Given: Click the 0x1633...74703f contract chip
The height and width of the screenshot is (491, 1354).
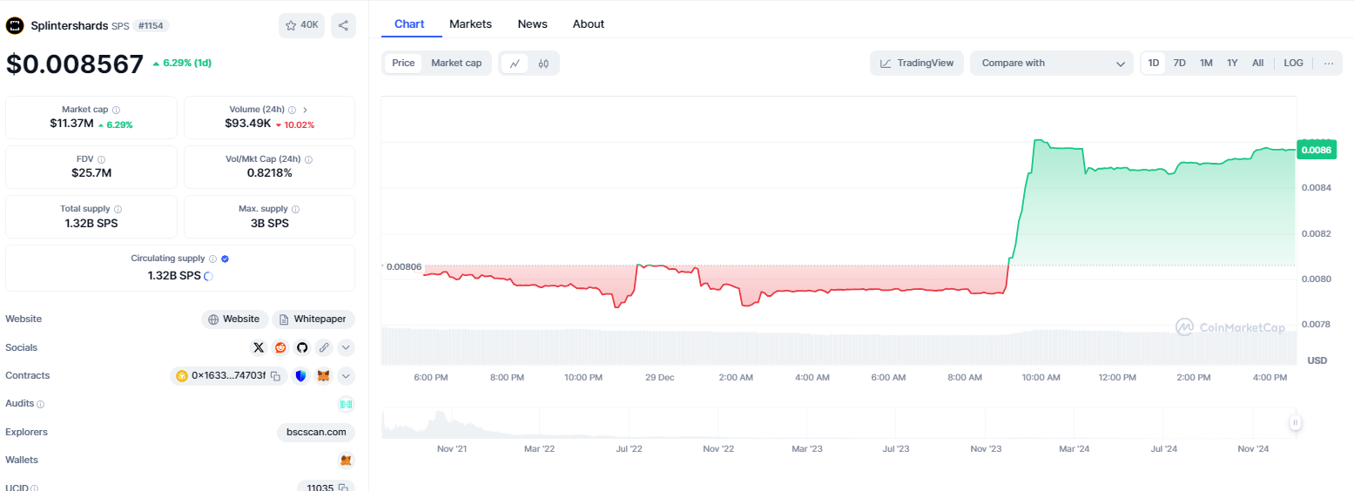Looking at the screenshot, I should (229, 376).
